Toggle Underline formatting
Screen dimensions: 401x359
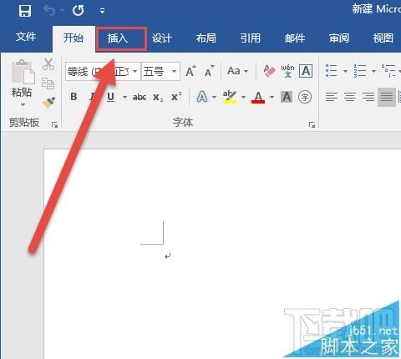point(111,97)
